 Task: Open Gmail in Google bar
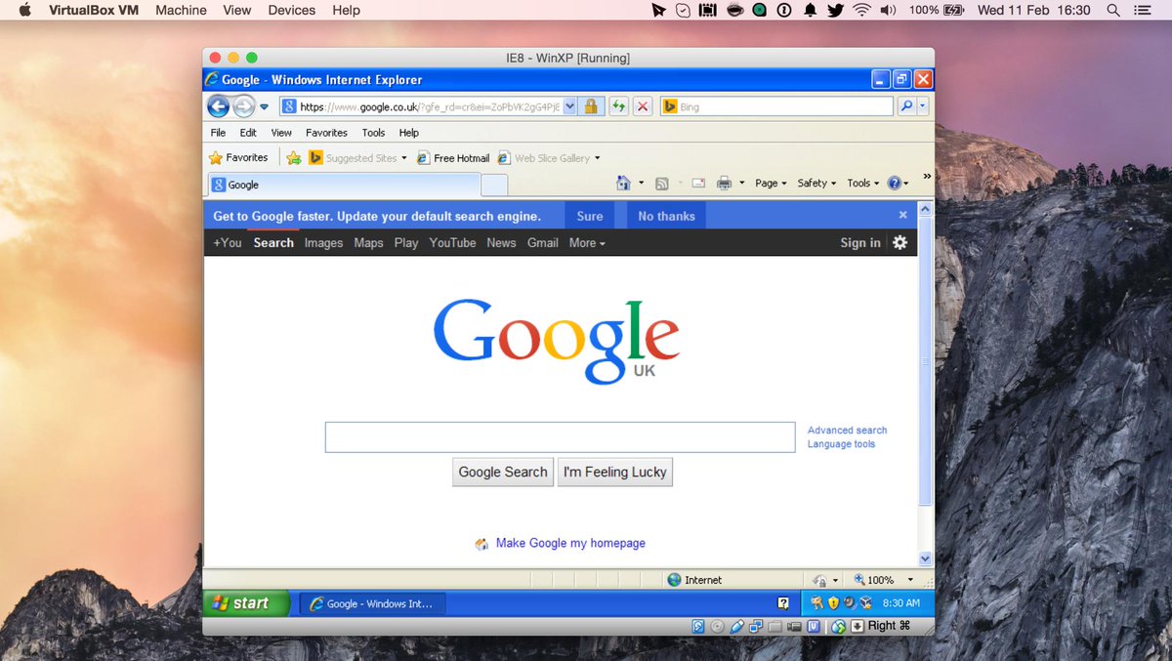click(x=543, y=243)
